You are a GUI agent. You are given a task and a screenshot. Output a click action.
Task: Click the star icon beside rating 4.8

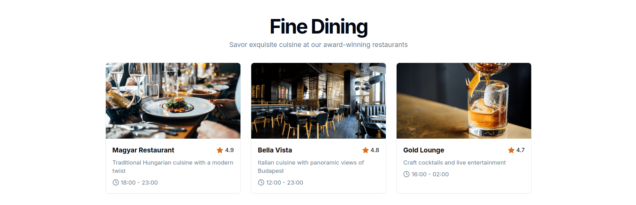pyautogui.click(x=365, y=150)
